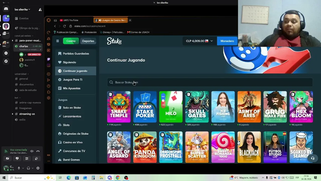This screenshot has height=181, width=321.
Task: Click the Buscar Stake.com search field
Action: pyautogui.click(x=210, y=82)
